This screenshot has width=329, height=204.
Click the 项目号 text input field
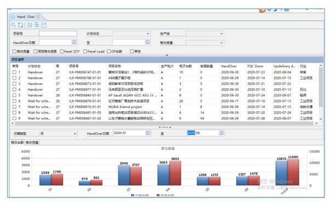(x=58, y=33)
